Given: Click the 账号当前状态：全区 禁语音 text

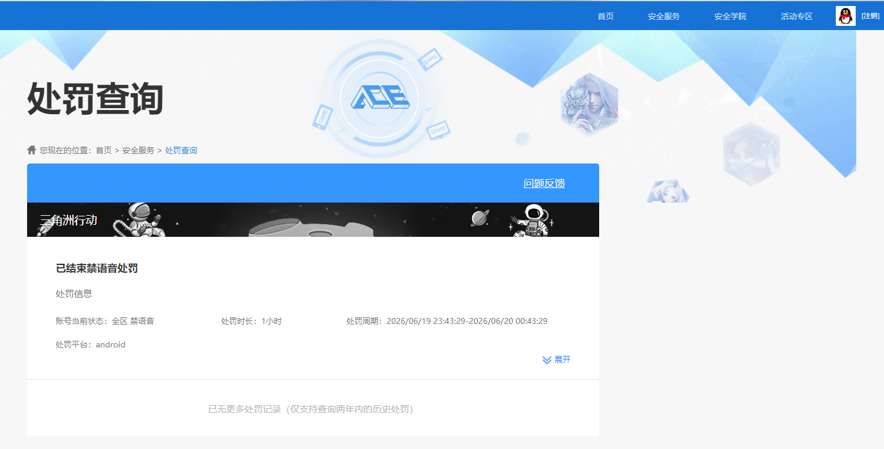Looking at the screenshot, I should (x=105, y=321).
